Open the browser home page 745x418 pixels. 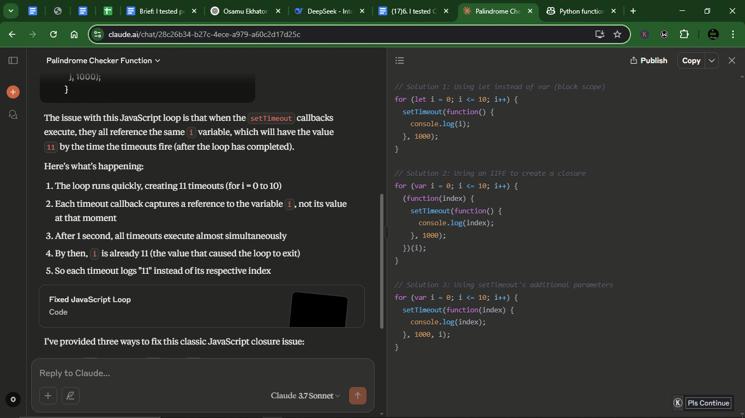tap(74, 34)
